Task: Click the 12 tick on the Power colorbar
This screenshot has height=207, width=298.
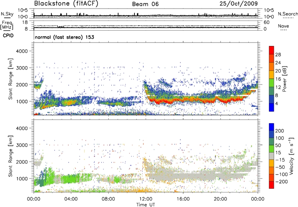Action: [x=278, y=87]
